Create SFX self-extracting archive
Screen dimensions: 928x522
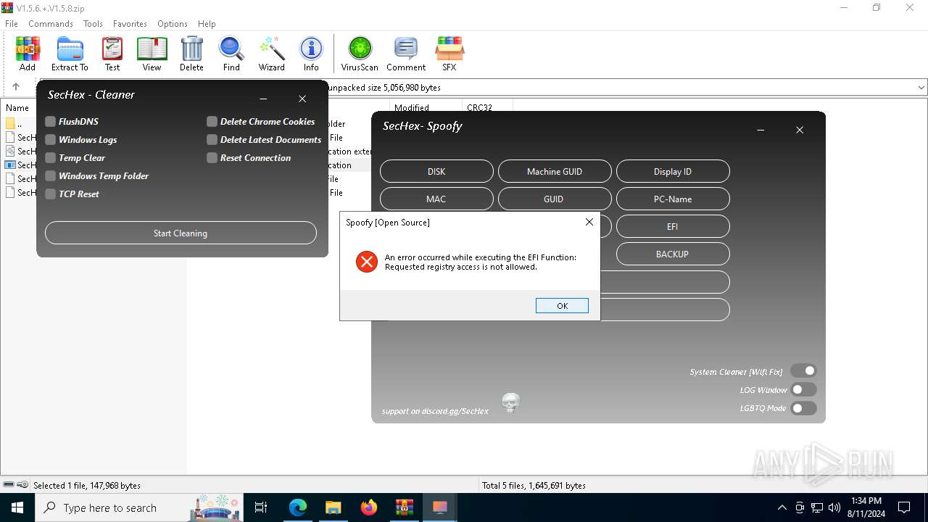(x=449, y=54)
